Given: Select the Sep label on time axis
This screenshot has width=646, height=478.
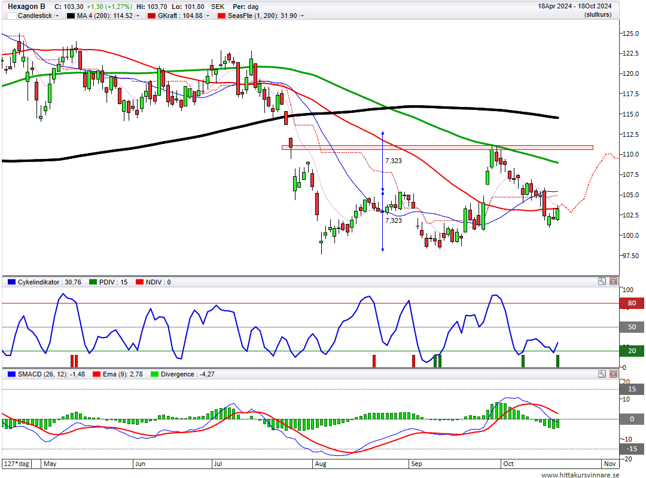Looking at the screenshot, I should tap(416, 464).
